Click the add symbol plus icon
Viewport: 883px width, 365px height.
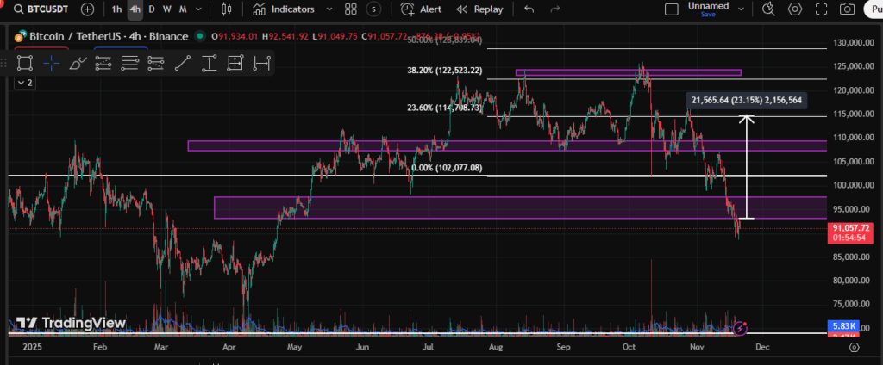[x=88, y=9]
